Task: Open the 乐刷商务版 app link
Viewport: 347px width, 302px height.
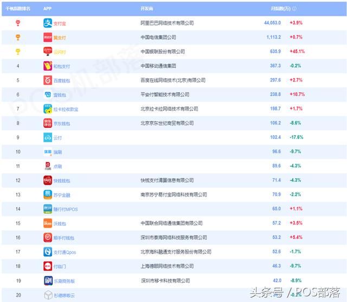Action: 65,281
